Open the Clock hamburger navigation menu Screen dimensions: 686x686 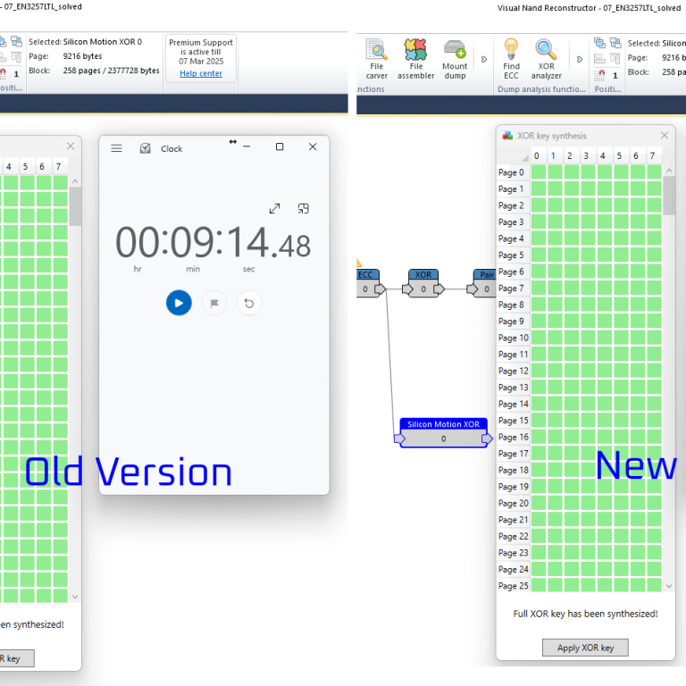tap(116, 148)
